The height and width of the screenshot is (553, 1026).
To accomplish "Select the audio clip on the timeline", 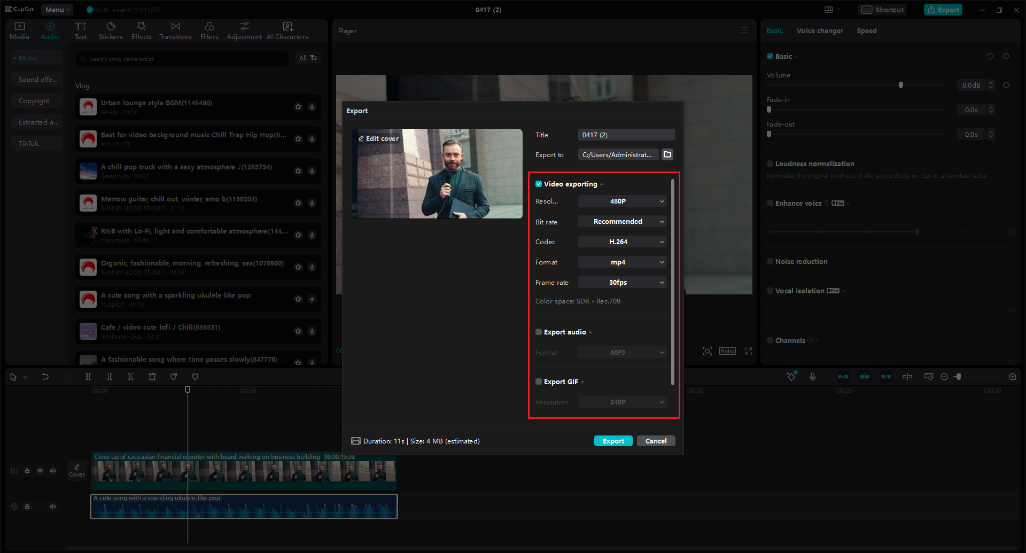I will (244, 507).
